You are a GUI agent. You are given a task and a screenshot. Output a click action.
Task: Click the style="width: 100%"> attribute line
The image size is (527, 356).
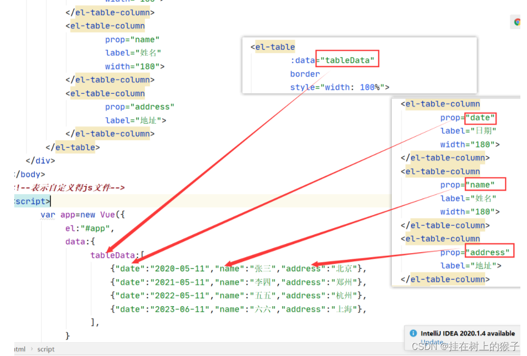pyautogui.click(x=339, y=87)
